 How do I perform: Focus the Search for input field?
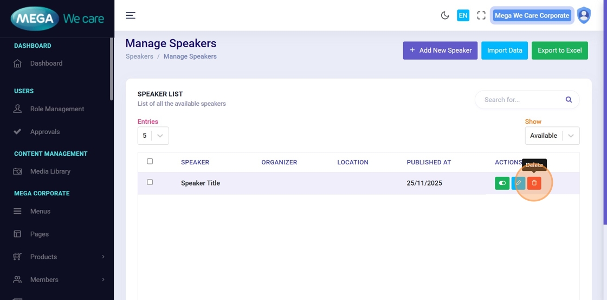520,100
